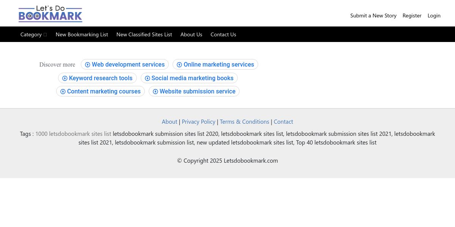Image resolution: width=455 pixels, height=227 pixels.
Task: Click the footer About link
Action: pyautogui.click(x=169, y=121)
